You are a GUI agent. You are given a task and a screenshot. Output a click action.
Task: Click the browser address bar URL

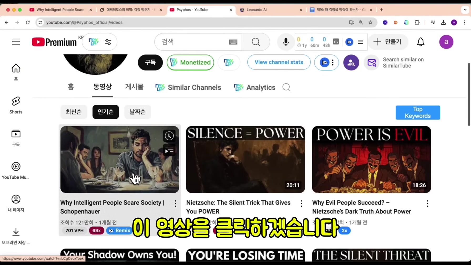(84, 22)
